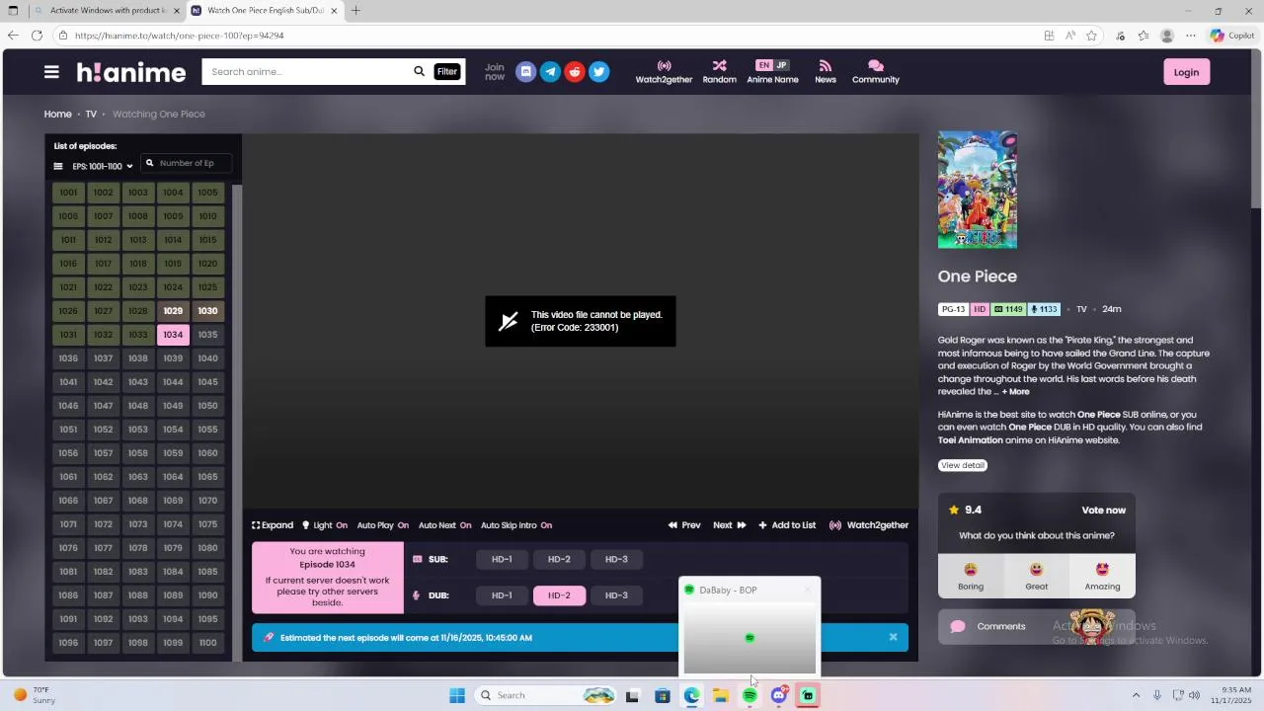
Task: Open the Windows Start menu
Action: click(x=457, y=695)
